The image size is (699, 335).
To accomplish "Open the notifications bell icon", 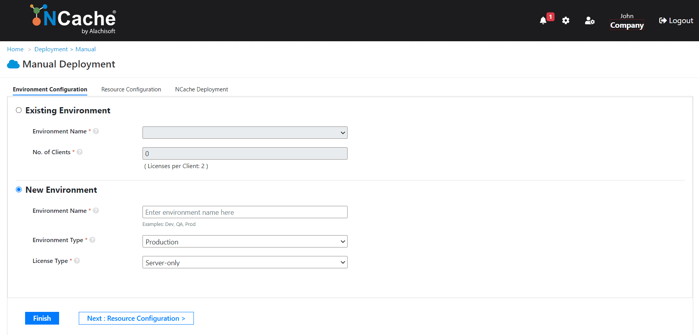I will [x=543, y=21].
